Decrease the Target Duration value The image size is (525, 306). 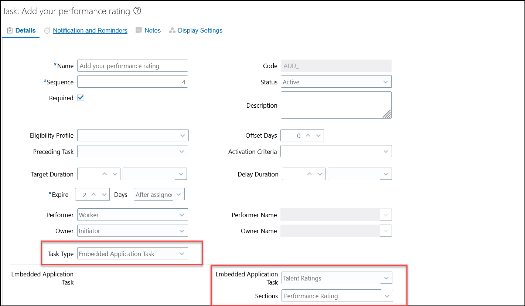(x=115, y=174)
